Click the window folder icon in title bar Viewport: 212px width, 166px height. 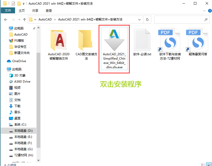coord(5,3)
